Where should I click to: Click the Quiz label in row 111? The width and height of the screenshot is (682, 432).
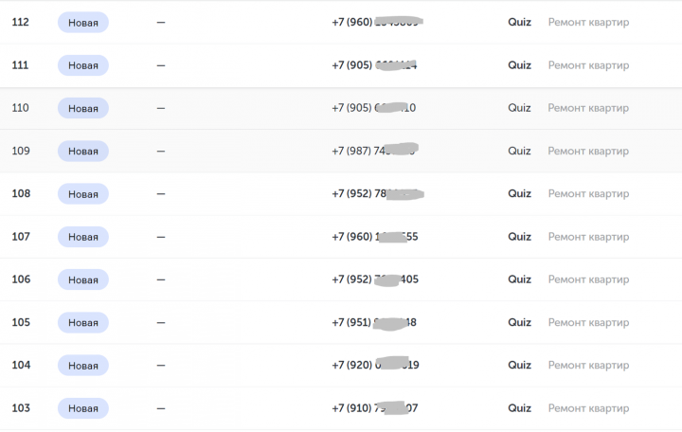(519, 65)
